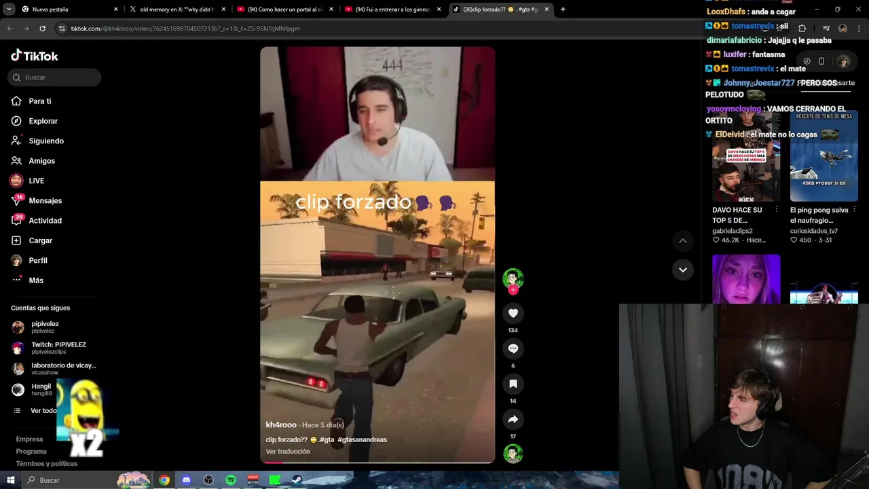Bookmark the video with the save icon
This screenshot has width=869, height=489.
click(513, 384)
